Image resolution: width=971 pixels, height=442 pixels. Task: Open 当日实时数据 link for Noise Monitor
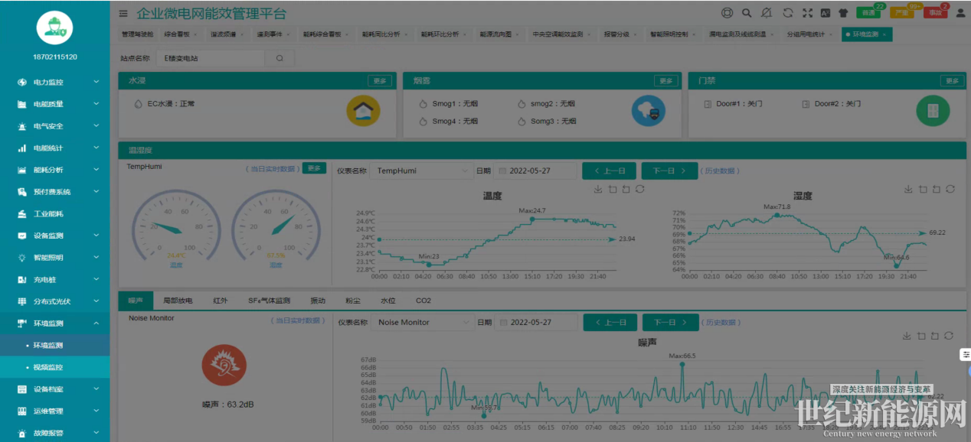click(x=298, y=320)
